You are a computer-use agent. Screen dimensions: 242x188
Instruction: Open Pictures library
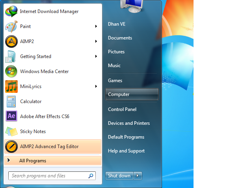tap(116, 52)
